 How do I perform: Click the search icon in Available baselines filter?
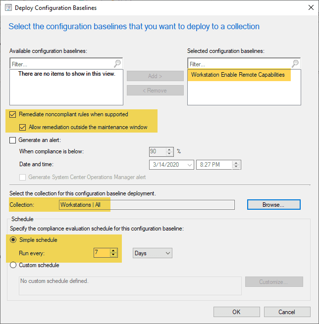pyautogui.click(x=117, y=64)
